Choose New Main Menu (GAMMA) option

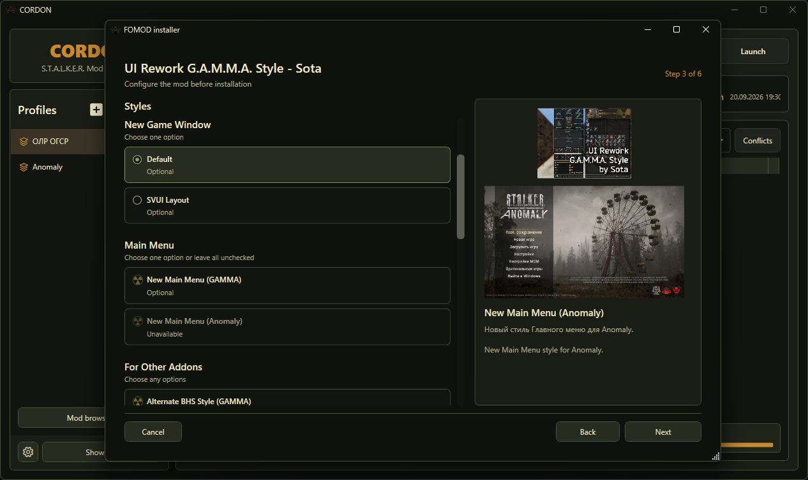(287, 286)
